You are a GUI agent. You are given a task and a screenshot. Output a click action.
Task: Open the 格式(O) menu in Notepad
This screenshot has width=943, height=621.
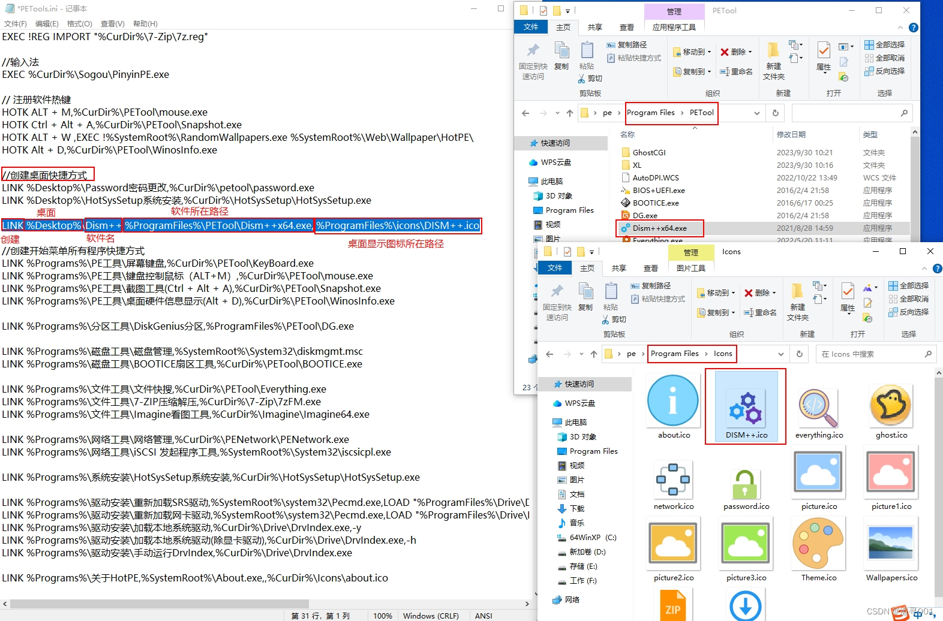pos(80,23)
